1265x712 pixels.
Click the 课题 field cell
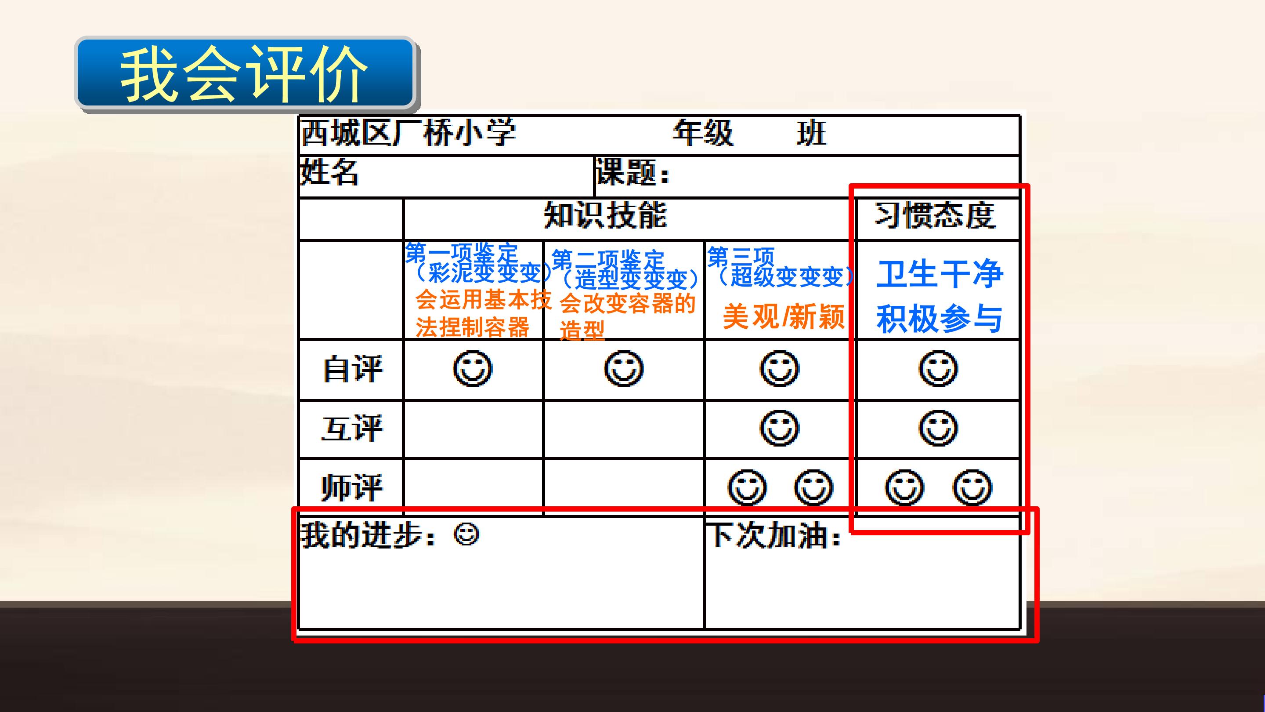pos(807,176)
